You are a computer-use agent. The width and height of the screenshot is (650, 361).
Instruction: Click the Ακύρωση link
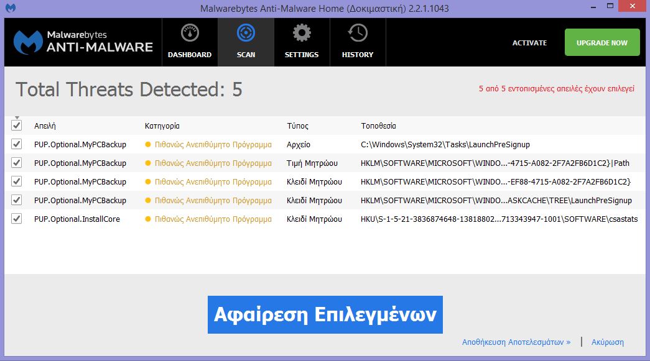pyautogui.click(x=607, y=342)
